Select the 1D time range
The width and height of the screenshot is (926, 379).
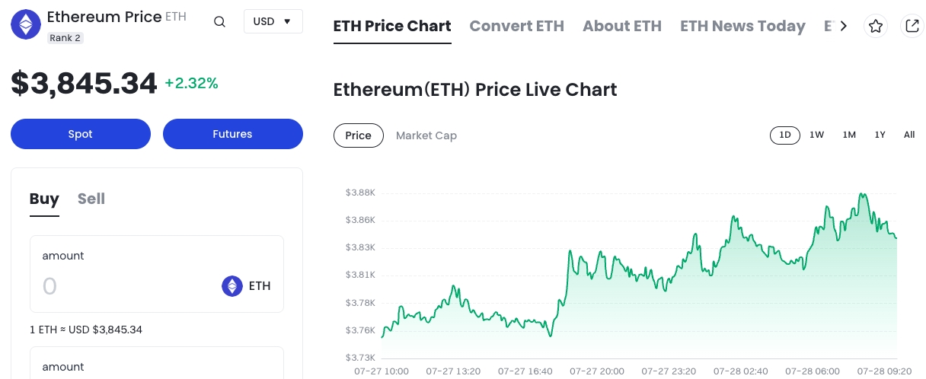[x=785, y=135]
